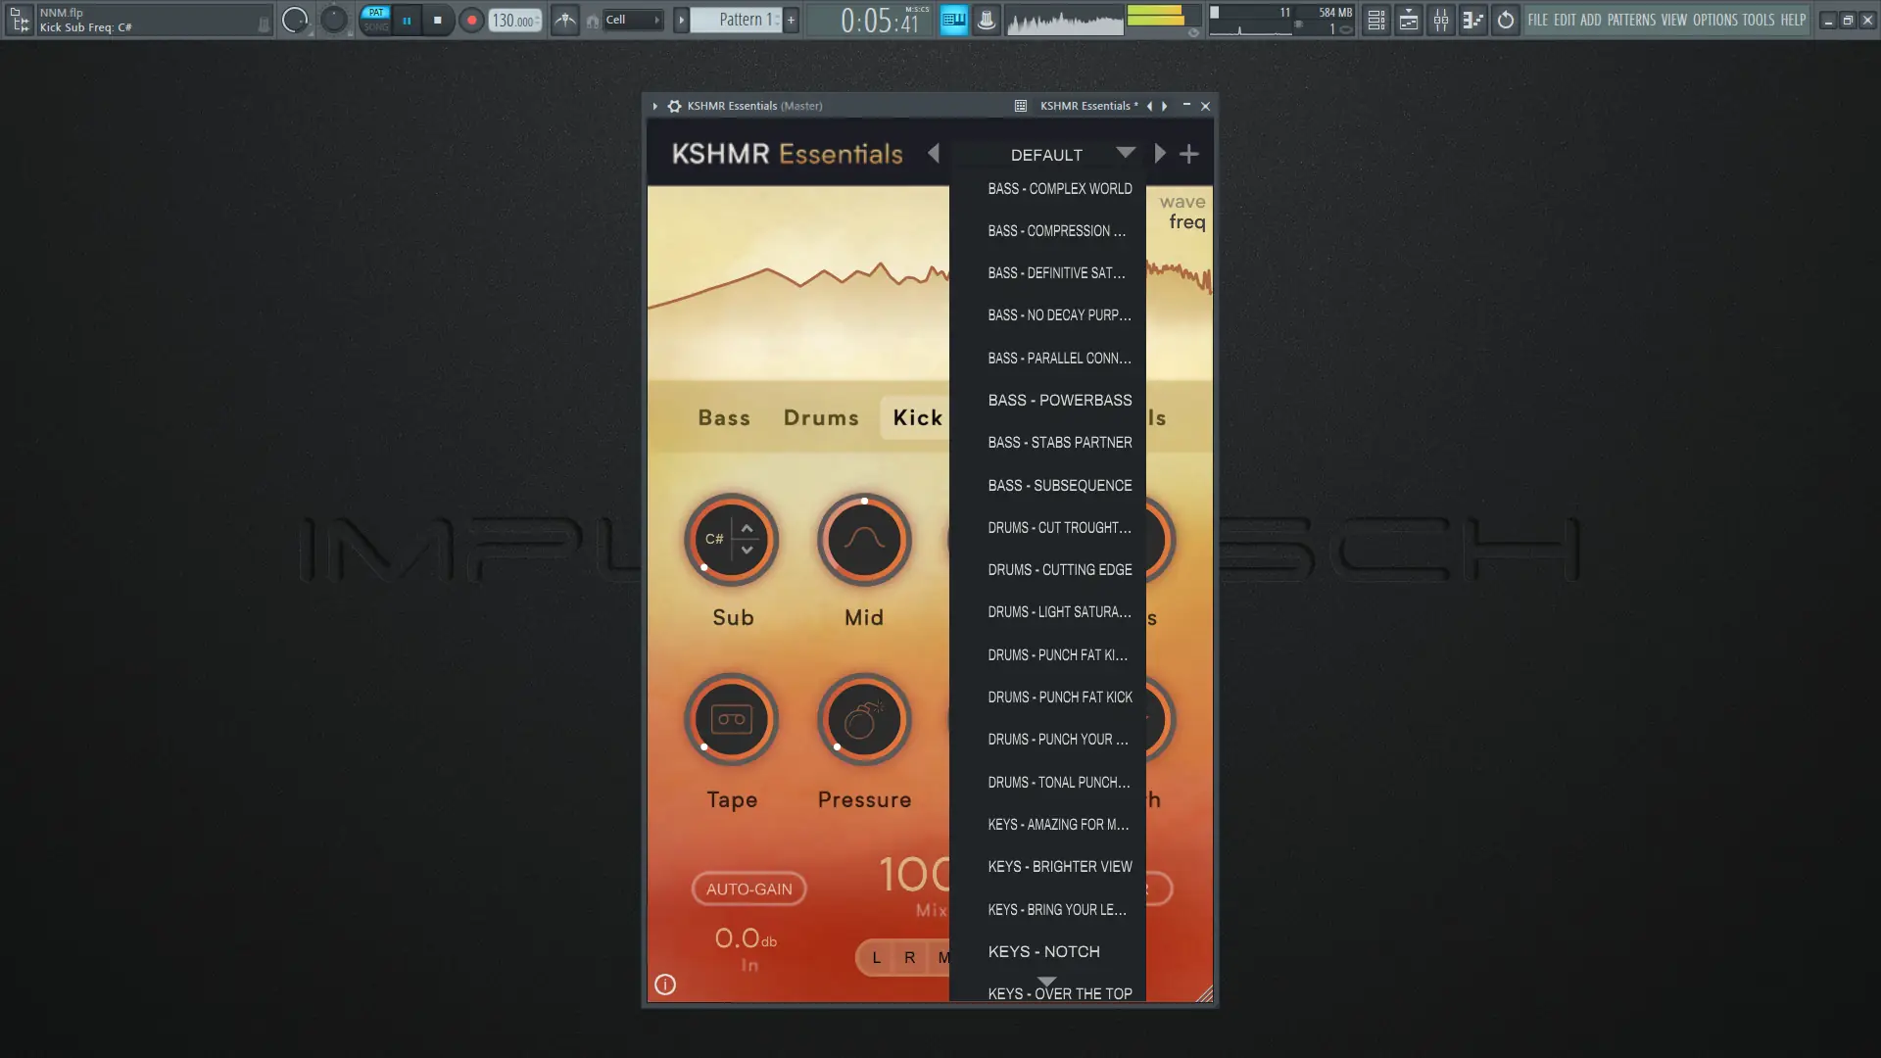Open the mixer window icon
The height and width of the screenshot is (1058, 1881).
tap(1440, 20)
